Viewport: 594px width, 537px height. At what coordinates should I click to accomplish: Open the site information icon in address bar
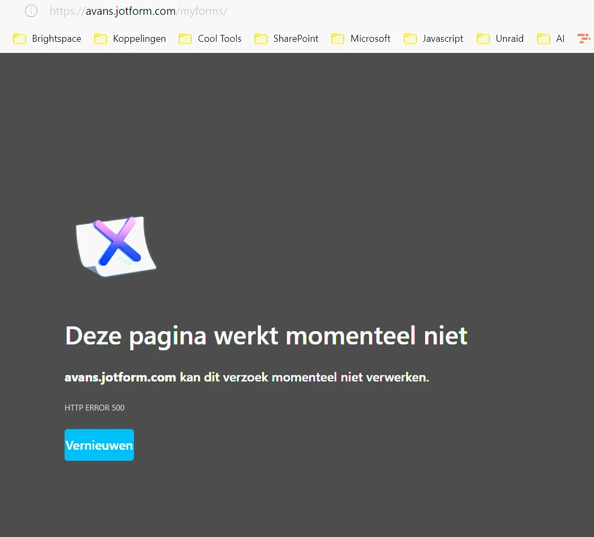point(31,11)
